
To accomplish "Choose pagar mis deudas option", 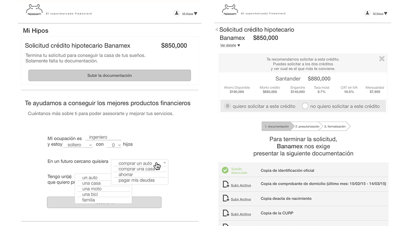I will (x=136, y=180).
